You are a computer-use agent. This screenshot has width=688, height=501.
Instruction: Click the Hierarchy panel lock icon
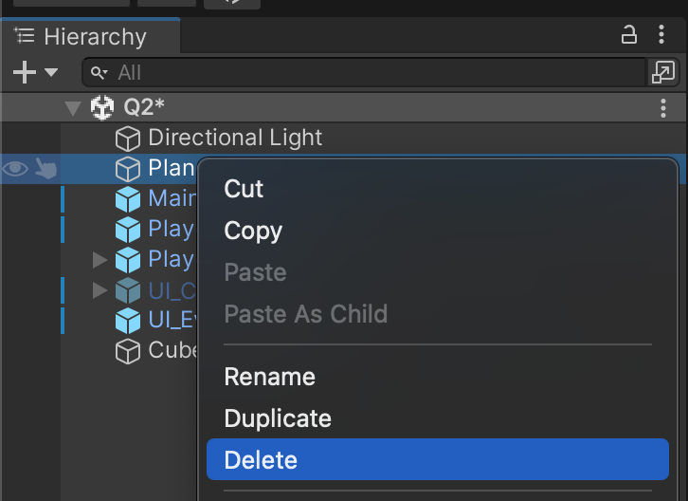click(628, 36)
